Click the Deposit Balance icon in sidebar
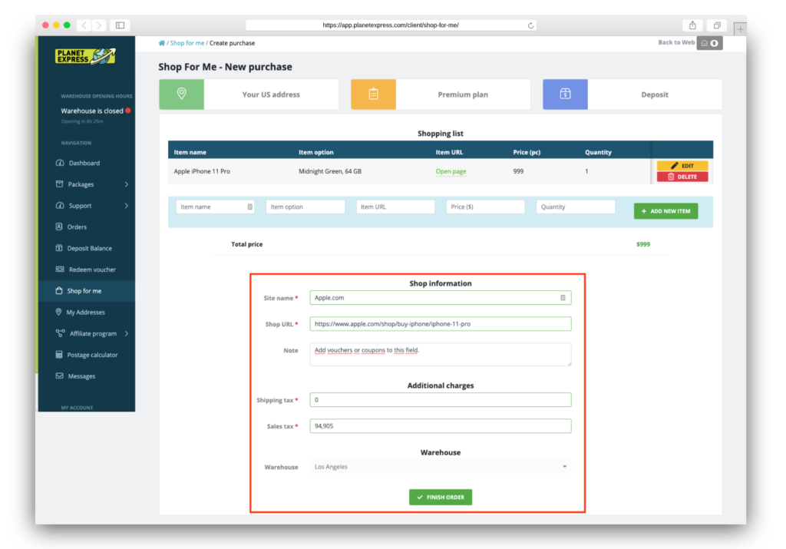786x549 pixels. click(x=59, y=248)
